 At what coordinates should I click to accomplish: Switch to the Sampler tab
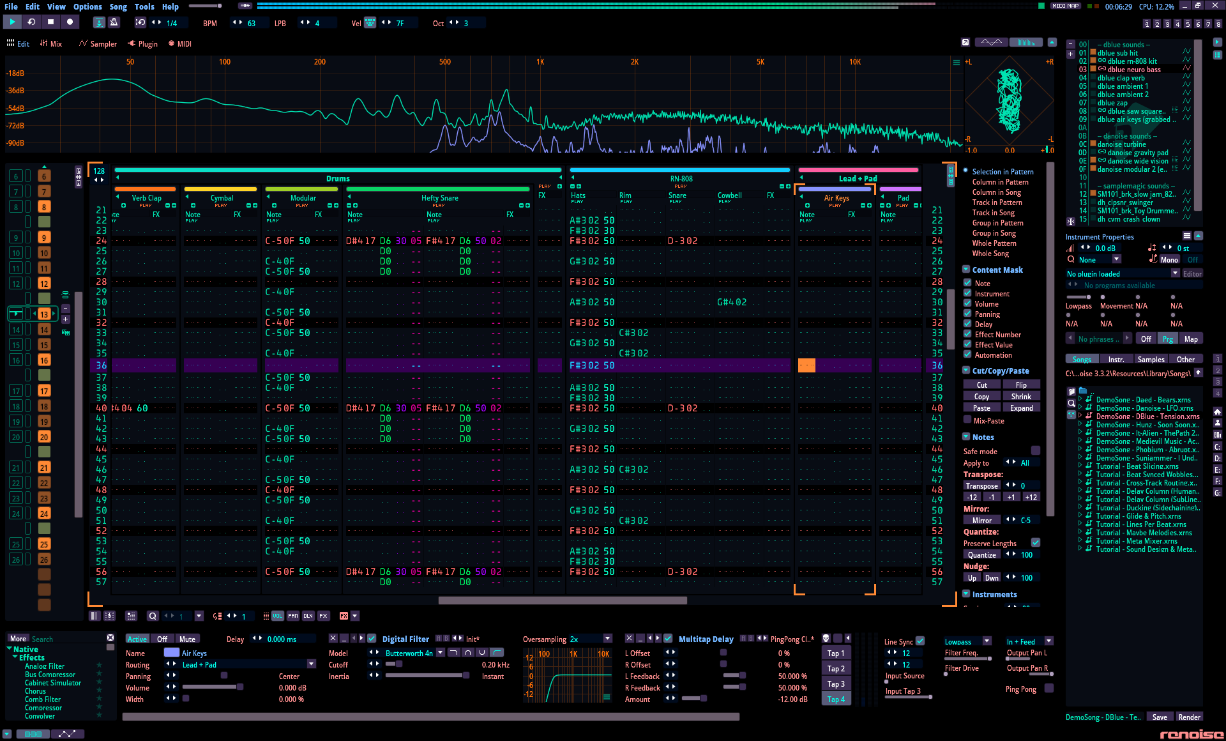[x=98, y=43]
